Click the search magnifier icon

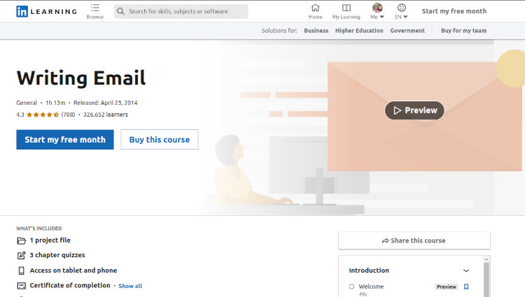pos(120,11)
